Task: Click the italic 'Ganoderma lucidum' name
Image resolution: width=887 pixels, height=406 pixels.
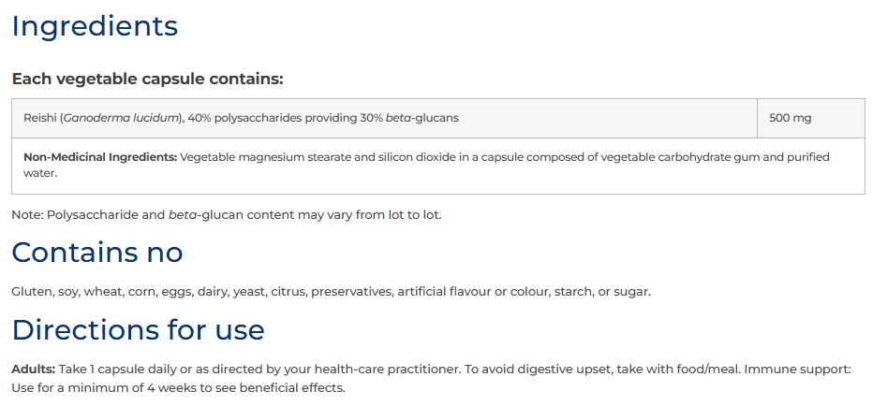Action: (x=121, y=118)
